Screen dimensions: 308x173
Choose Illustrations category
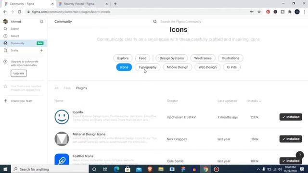tap(231, 58)
